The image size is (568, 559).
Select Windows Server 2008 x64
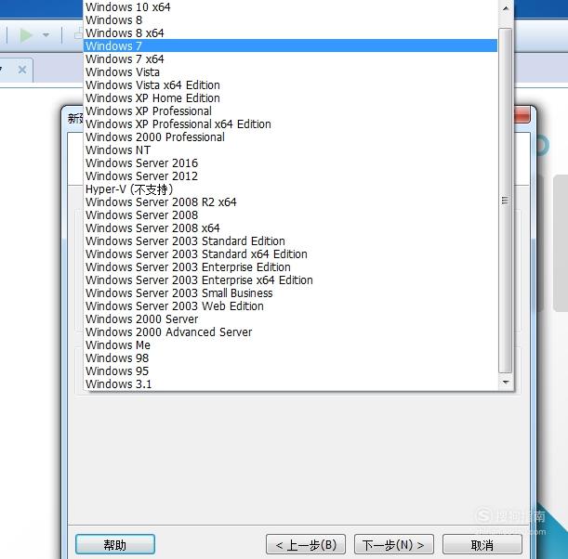coord(291,228)
